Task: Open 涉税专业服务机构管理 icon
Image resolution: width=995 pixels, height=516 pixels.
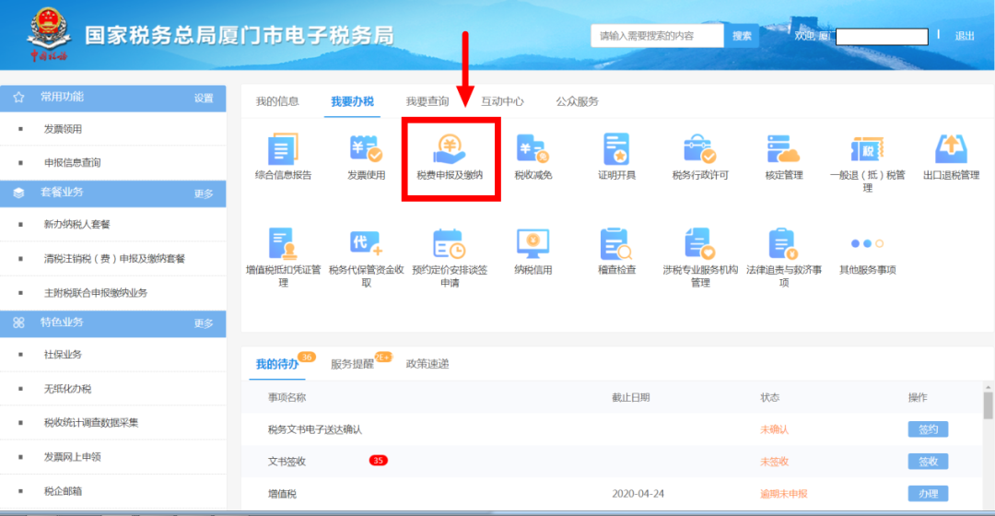Action: (x=700, y=244)
